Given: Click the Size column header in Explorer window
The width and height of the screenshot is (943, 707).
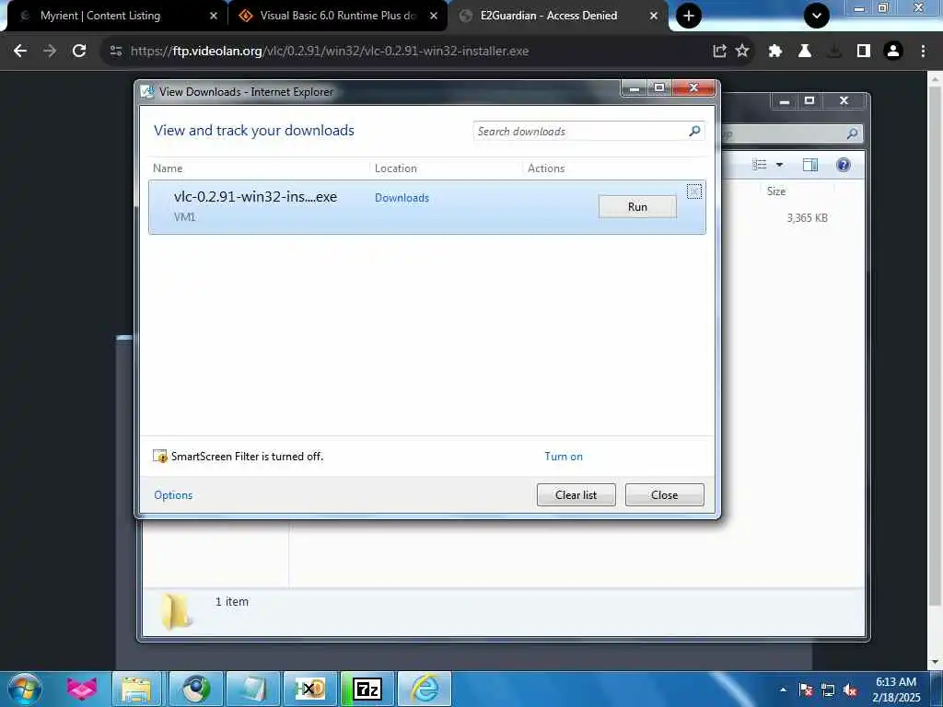Looking at the screenshot, I should 776,191.
